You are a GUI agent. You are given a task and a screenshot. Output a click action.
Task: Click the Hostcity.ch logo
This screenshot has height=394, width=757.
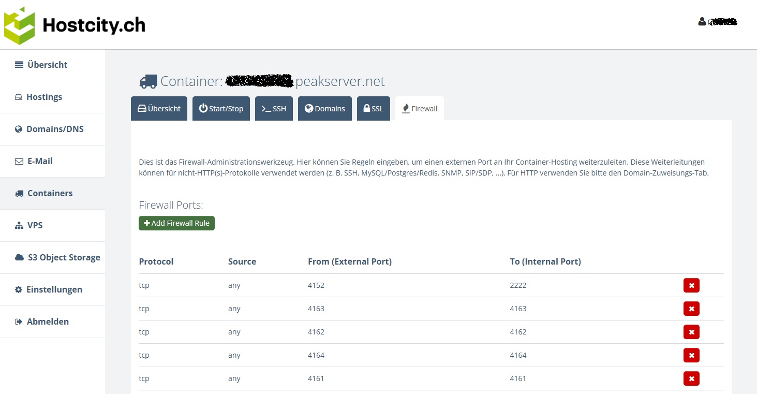point(75,25)
